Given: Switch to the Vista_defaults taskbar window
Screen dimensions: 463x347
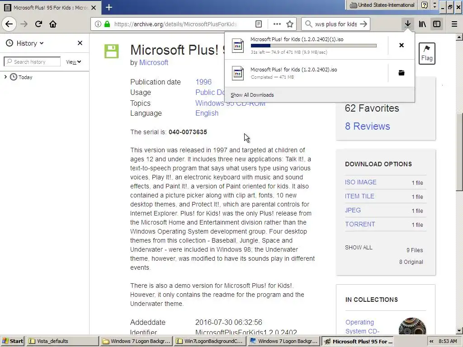Looking at the screenshot, I should [x=62, y=341].
